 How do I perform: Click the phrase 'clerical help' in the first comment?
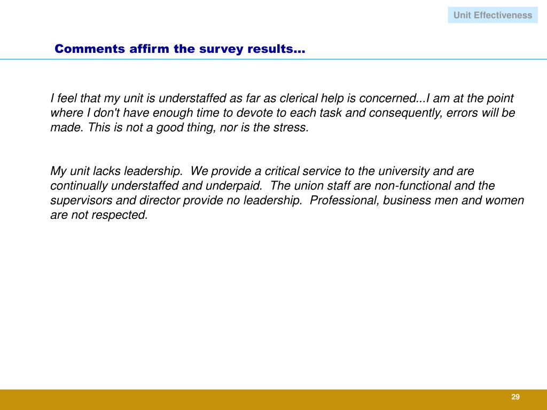(x=311, y=98)
